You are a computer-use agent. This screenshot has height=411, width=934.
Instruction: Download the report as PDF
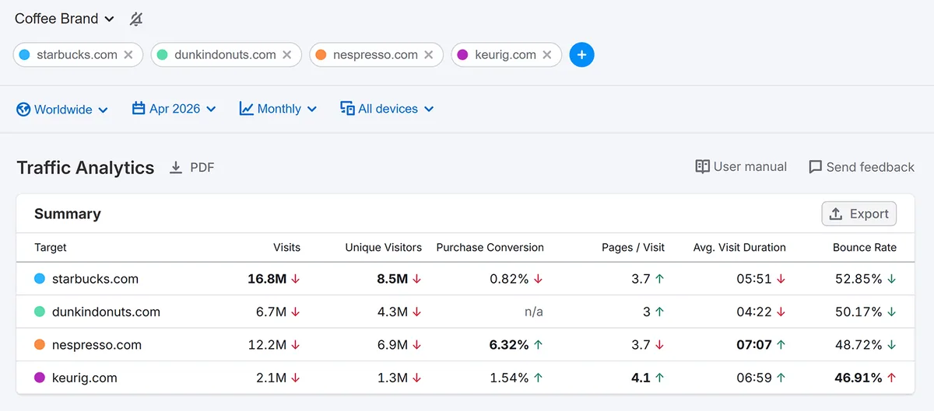click(192, 168)
